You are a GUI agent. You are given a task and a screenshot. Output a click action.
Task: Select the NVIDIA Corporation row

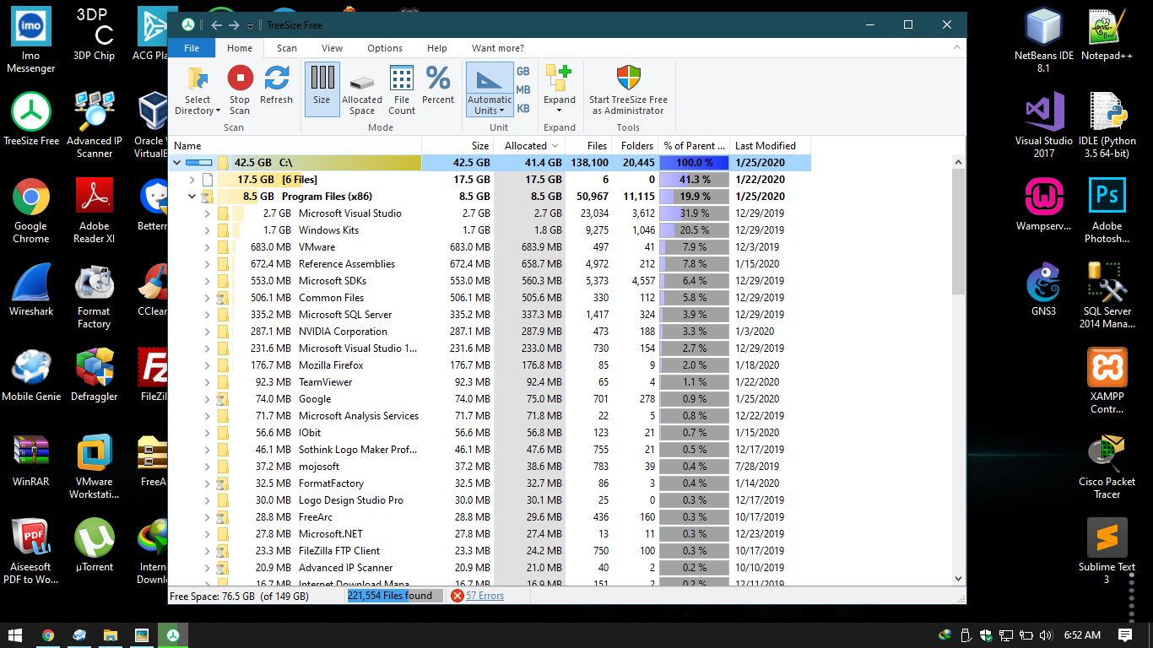click(x=490, y=332)
